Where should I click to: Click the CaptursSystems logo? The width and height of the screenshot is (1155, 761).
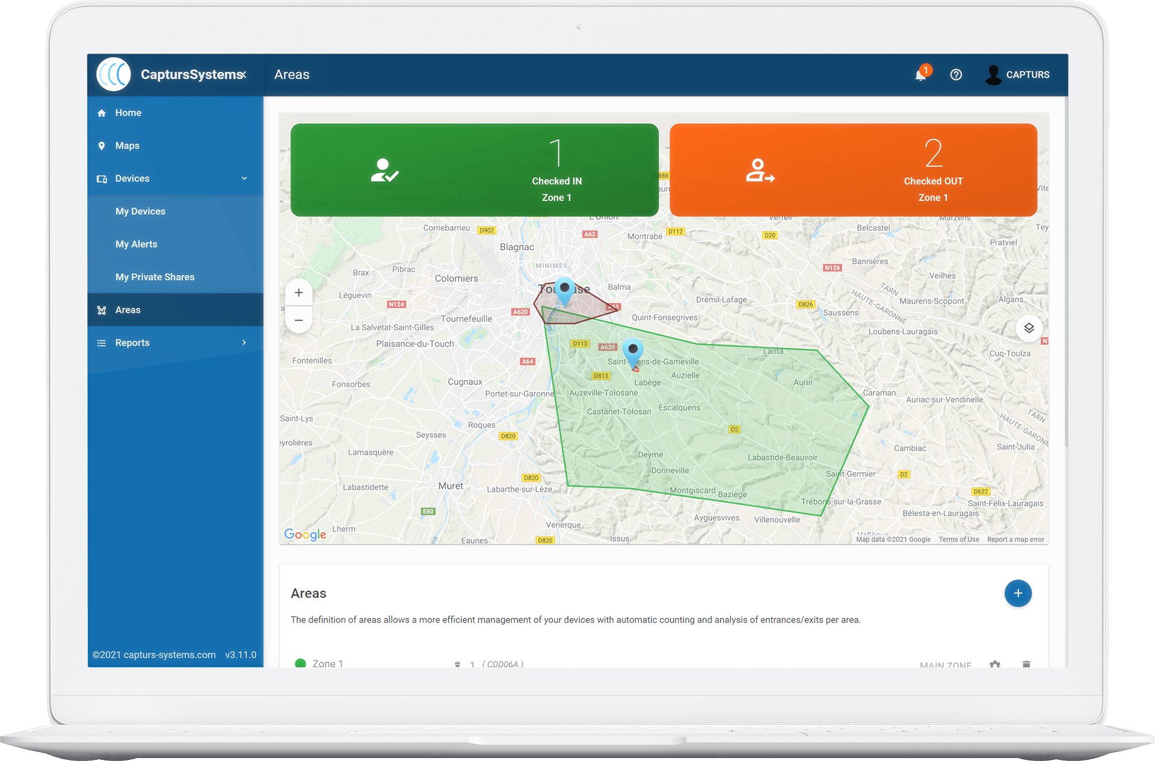click(x=114, y=75)
